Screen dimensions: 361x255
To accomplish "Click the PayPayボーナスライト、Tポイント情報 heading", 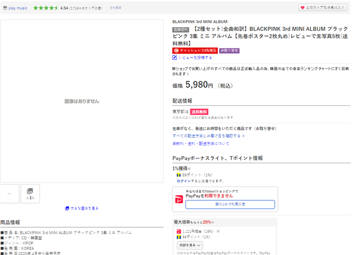I will pyautogui.click(x=218, y=158).
